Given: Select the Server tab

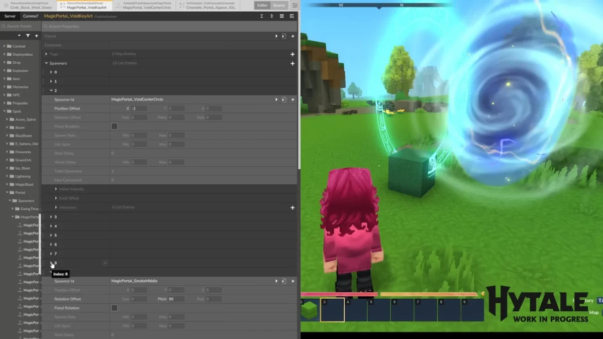Looking at the screenshot, I should [x=10, y=16].
